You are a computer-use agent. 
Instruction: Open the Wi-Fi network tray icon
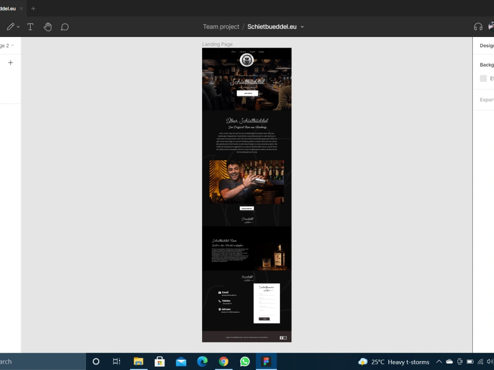point(481,362)
